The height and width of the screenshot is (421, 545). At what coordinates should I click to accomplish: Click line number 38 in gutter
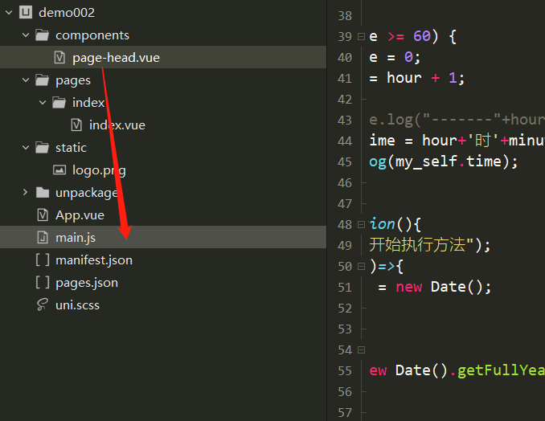click(345, 15)
